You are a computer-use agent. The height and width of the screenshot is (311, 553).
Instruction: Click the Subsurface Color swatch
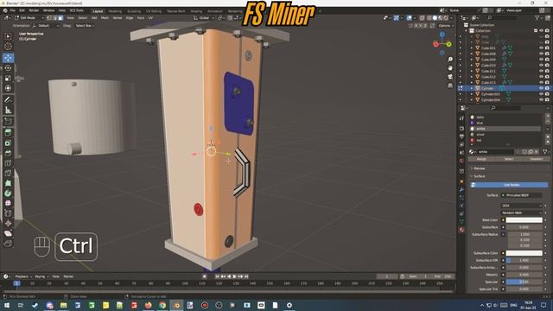524,253
